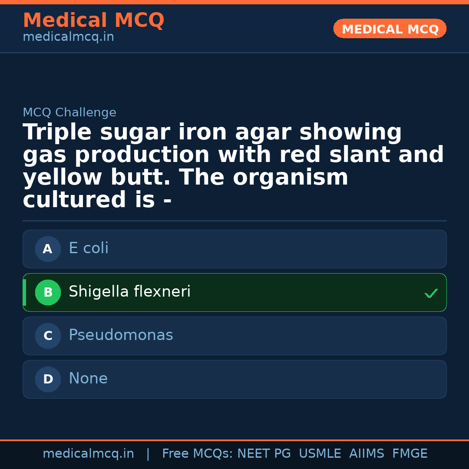Viewport: 469px width, 469px height.
Task: Click the orange MEDICAL MCQ badge
Action: 390,29
